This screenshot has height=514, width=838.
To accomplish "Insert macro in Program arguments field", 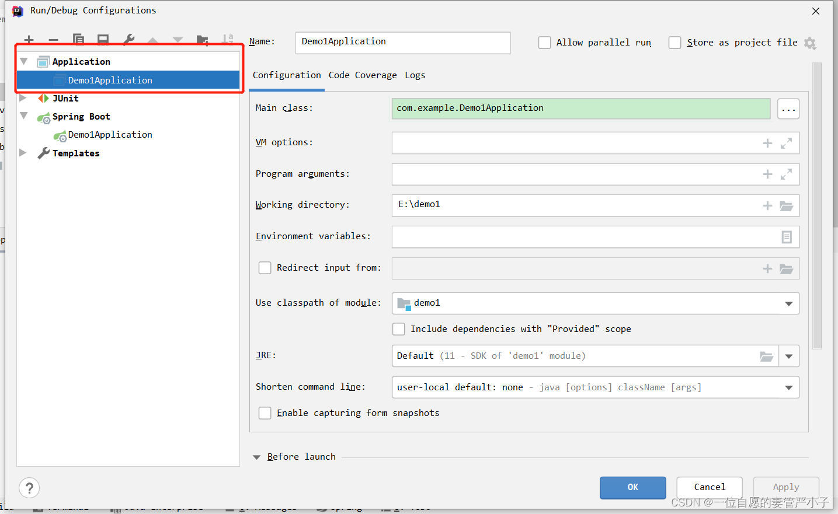I will pyautogui.click(x=767, y=174).
